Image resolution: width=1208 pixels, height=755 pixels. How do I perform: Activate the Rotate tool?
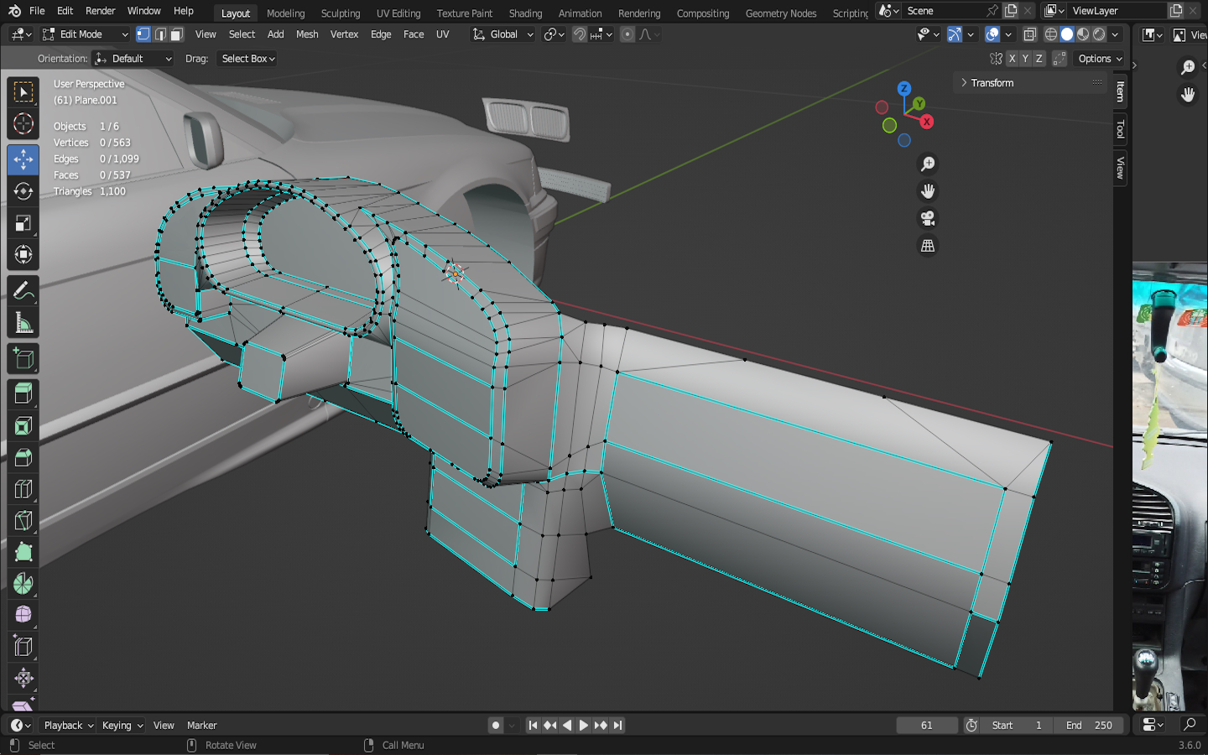point(23,191)
